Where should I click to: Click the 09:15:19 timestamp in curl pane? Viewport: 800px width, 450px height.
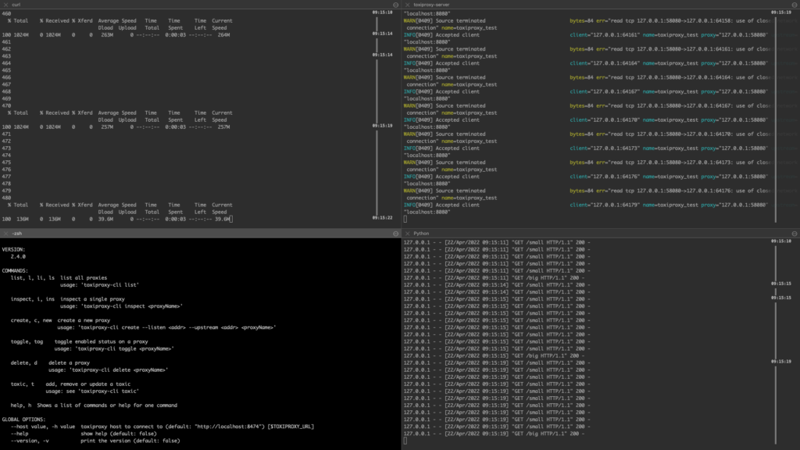382,126
